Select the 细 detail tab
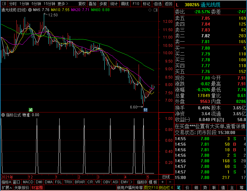 click(196, 188)
